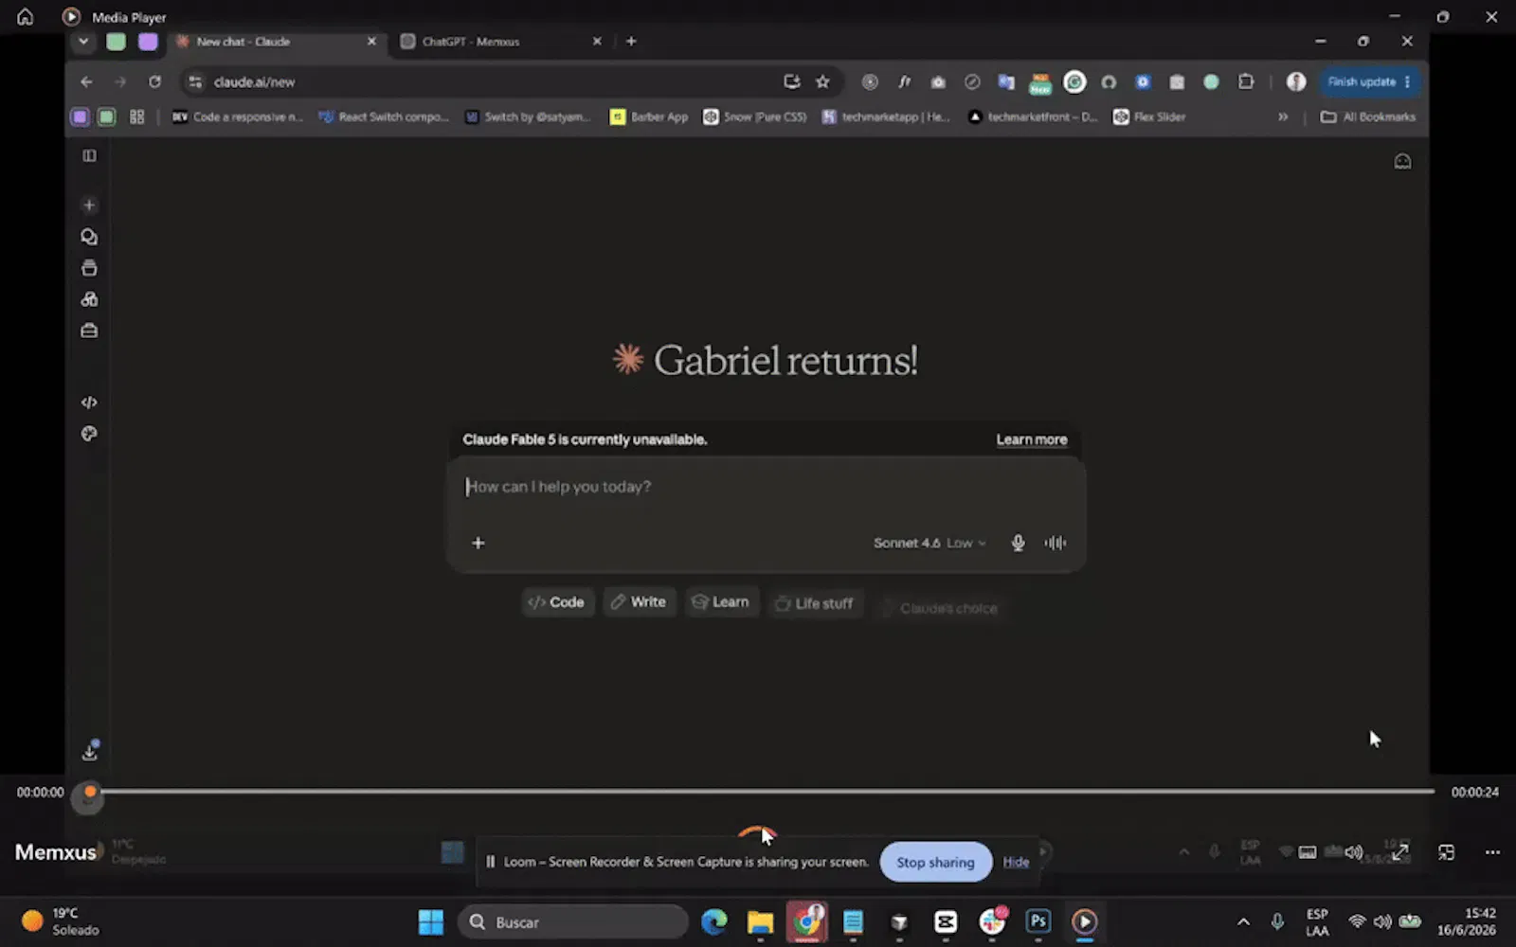Viewport: 1516px width, 947px height.
Task: Open a new browser tab
Action: click(x=631, y=41)
